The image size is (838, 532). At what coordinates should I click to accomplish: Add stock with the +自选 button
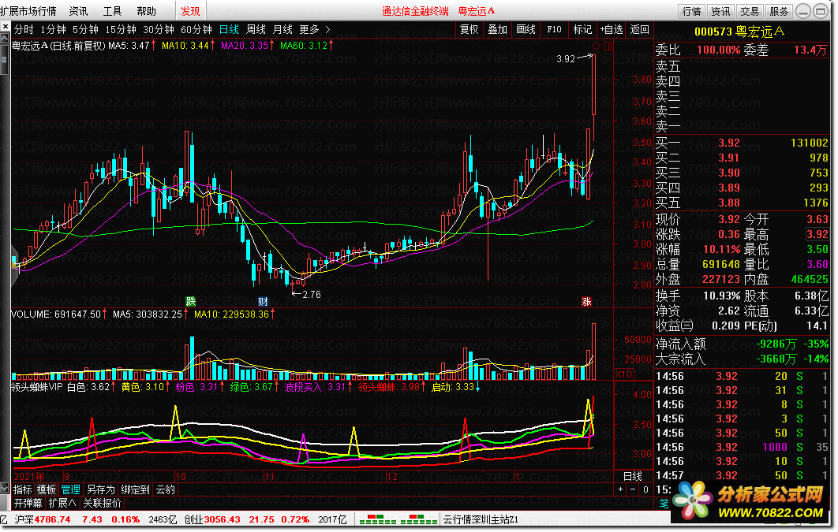click(x=612, y=29)
